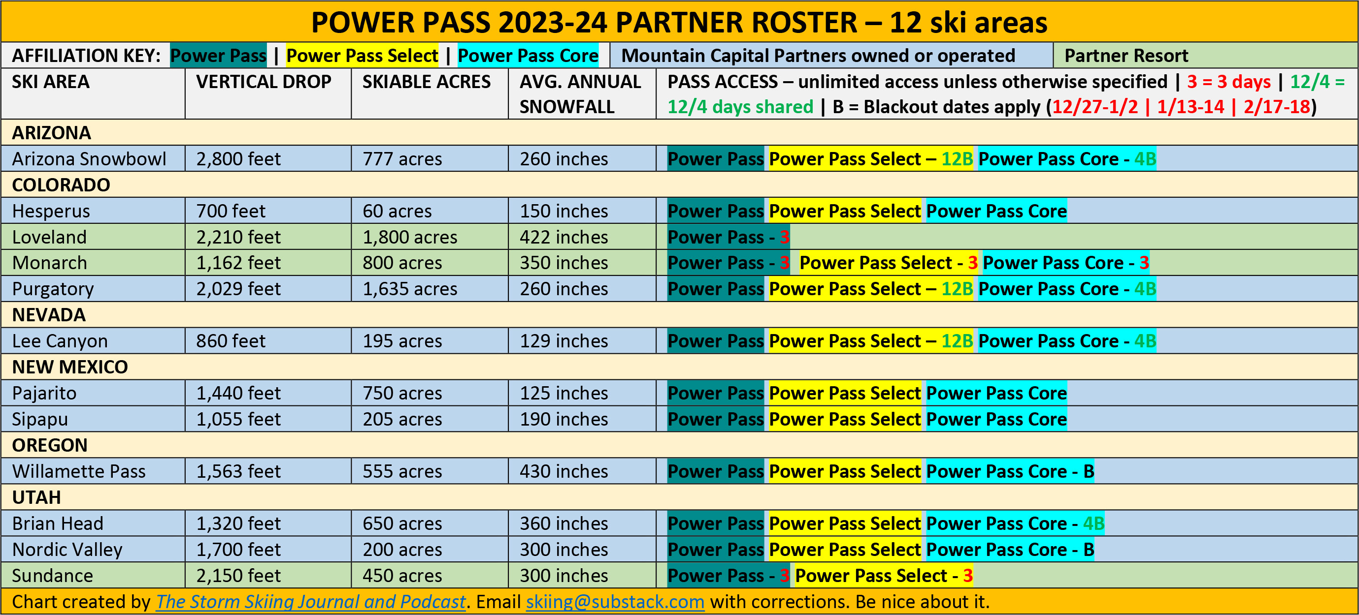Click the Arizona Snowbowl ski area cell
The height and width of the screenshot is (615, 1359).
point(89,158)
